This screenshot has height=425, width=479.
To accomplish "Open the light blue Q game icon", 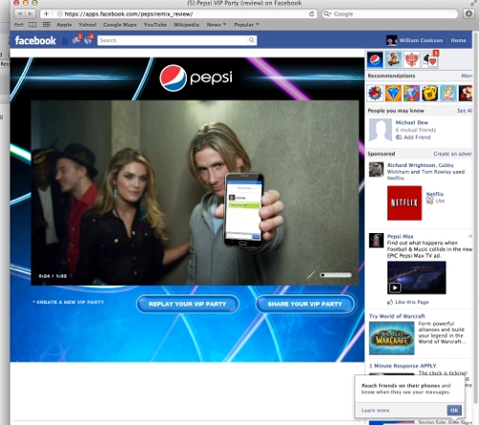I will pos(448,93).
